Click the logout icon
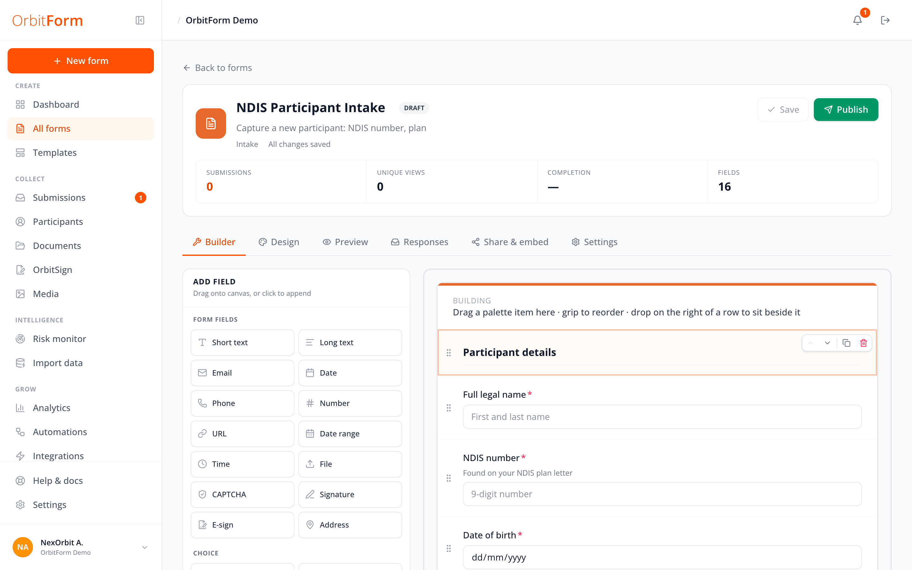 pos(885,20)
